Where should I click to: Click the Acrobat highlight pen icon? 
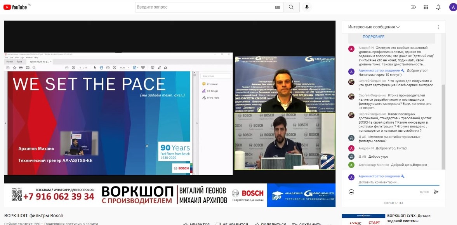click(159, 68)
